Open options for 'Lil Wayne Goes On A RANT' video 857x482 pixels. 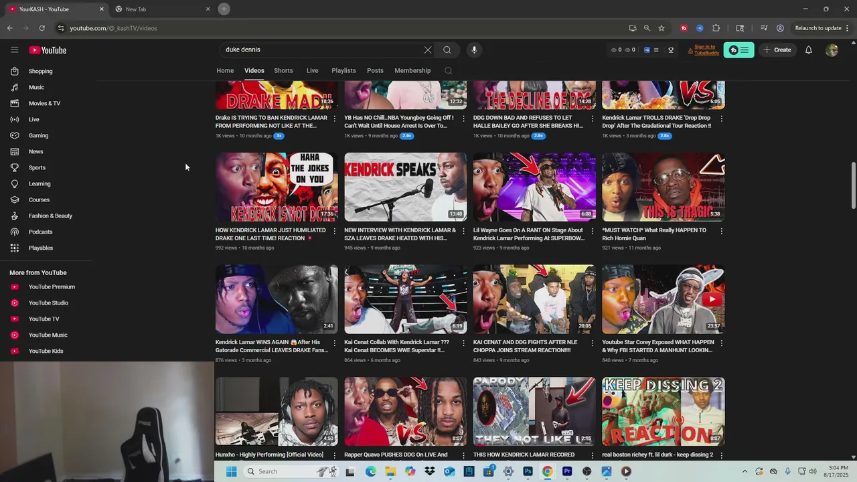592,231
